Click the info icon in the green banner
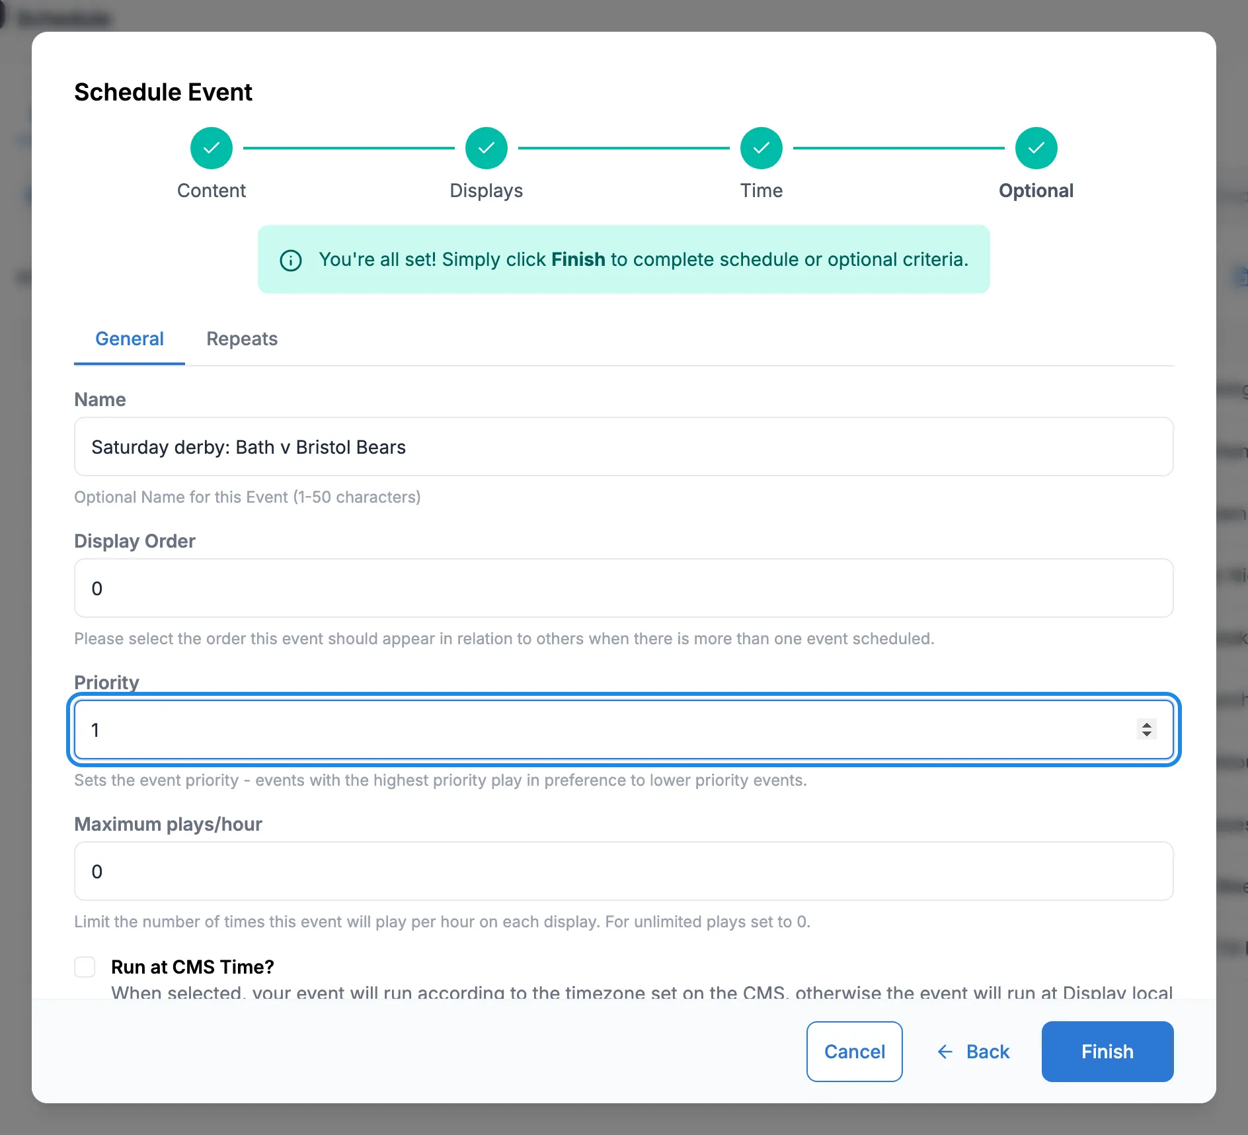 (291, 260)
